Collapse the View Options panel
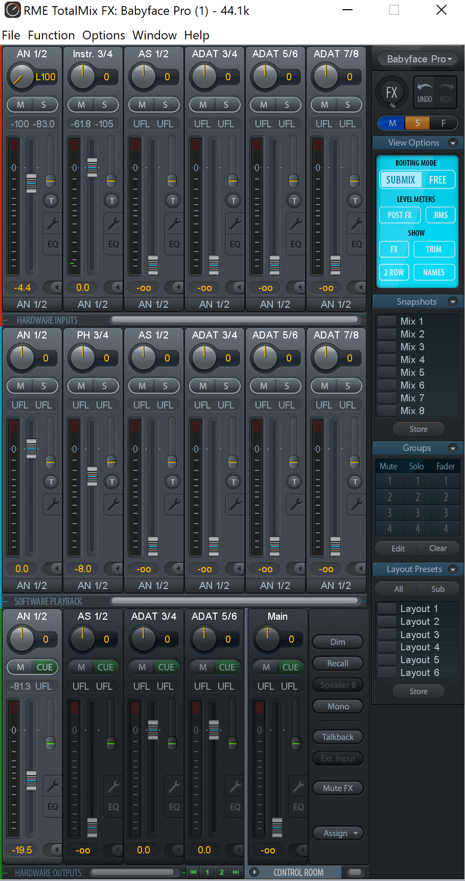The height and width of the screenshot is (881, 465). tap(453, 143)
